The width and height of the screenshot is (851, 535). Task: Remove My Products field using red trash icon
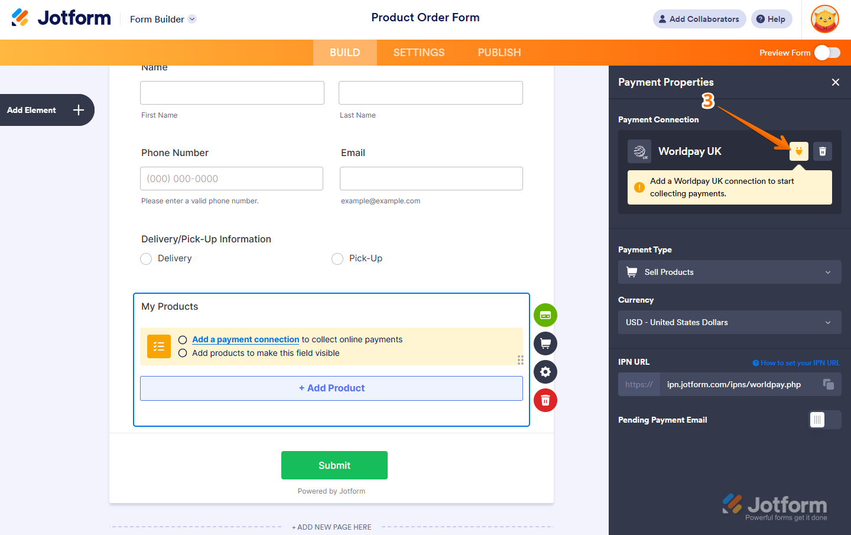545,400
